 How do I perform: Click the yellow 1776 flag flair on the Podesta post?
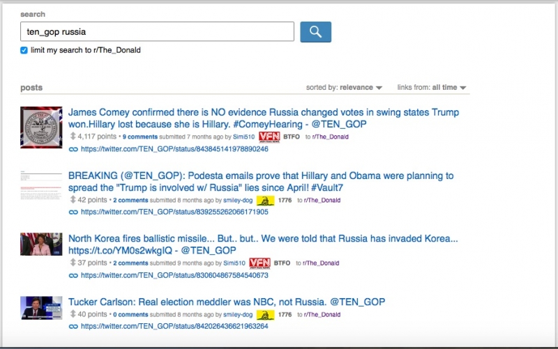point(264,201)
